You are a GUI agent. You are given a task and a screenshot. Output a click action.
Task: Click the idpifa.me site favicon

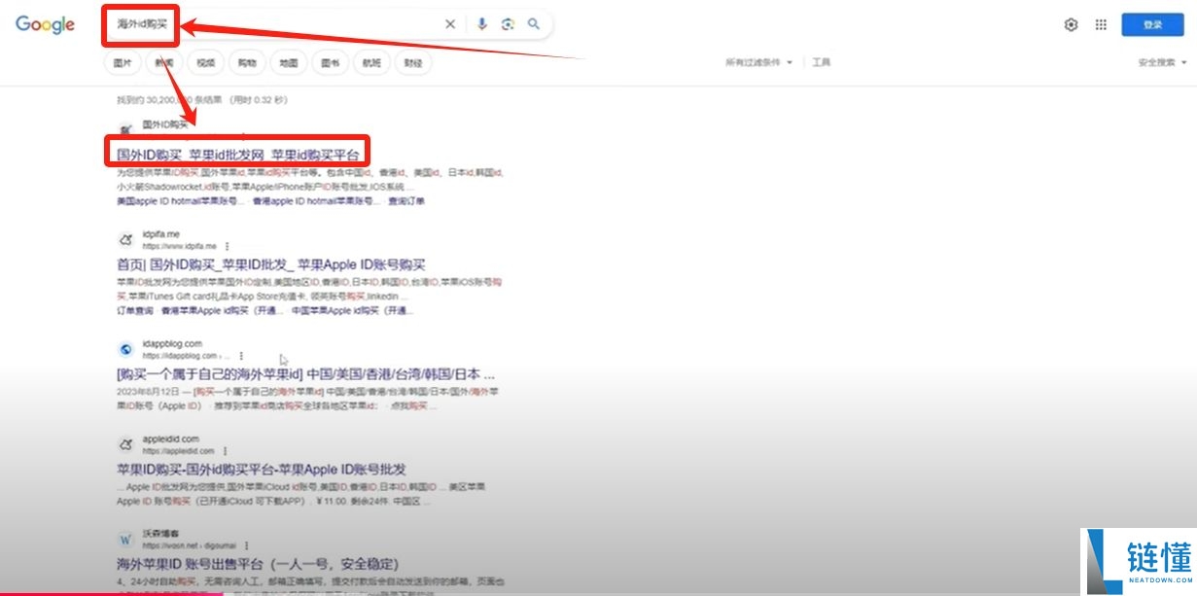[x=125, y=240]
